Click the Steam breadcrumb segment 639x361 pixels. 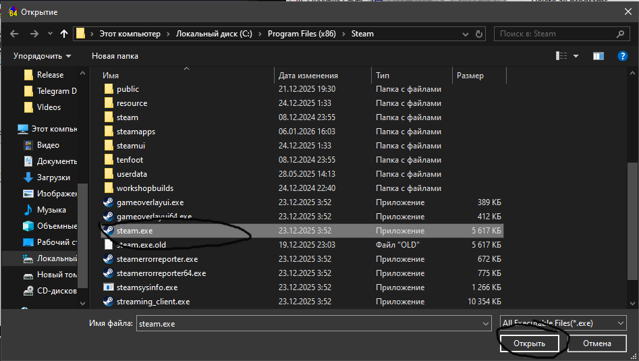[x=362, y=34]
